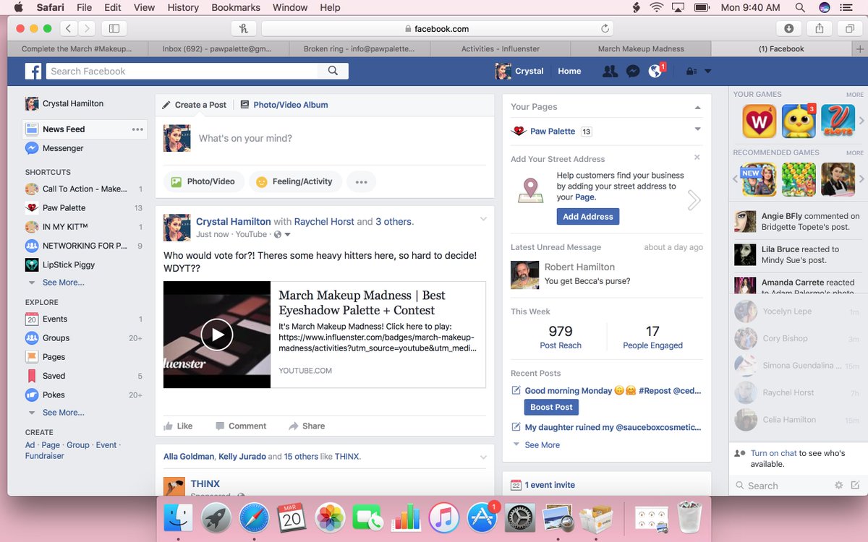Expand See More under Explore
868x542 pixels.
(x=63, y=413)
